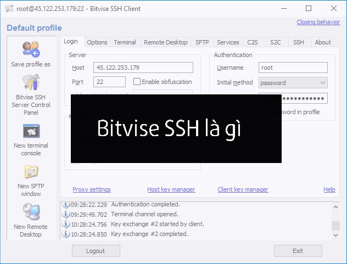Select log entry 'Key exchange #2 started by client.'

pos(158,224)
